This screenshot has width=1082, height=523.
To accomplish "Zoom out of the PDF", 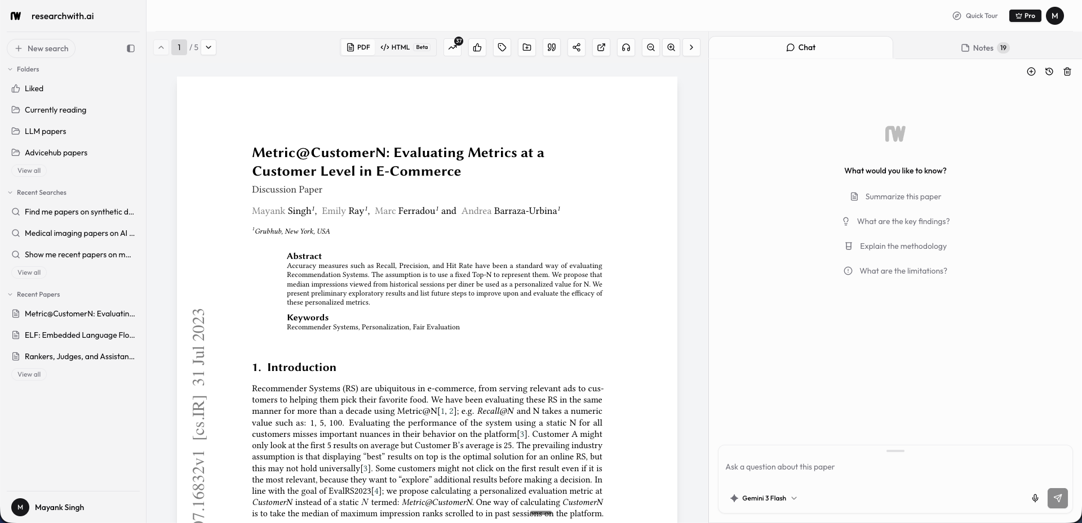I will pos(651,47).
